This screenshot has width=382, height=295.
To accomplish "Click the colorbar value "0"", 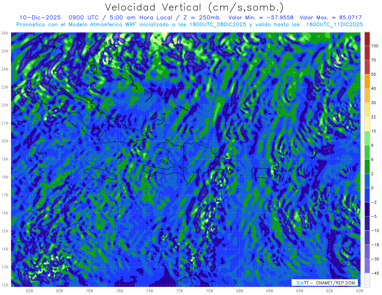I will click(x=372, y=188).
